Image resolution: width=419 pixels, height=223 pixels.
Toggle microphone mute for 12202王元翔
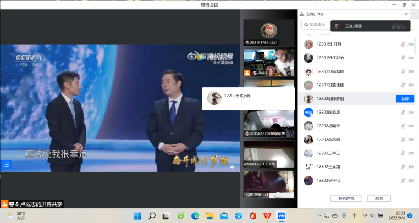point(403,166)
